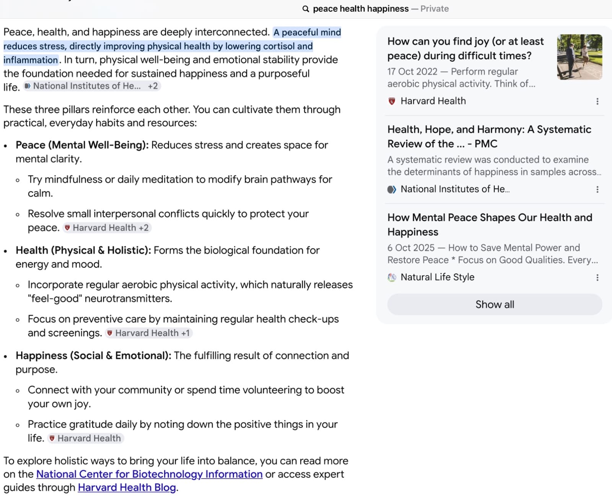Click the Natural Life Style favicon
612x497 pixels.
[392, 277]
